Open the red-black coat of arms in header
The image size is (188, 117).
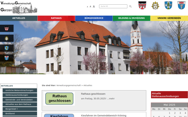[x=142, y=5]
